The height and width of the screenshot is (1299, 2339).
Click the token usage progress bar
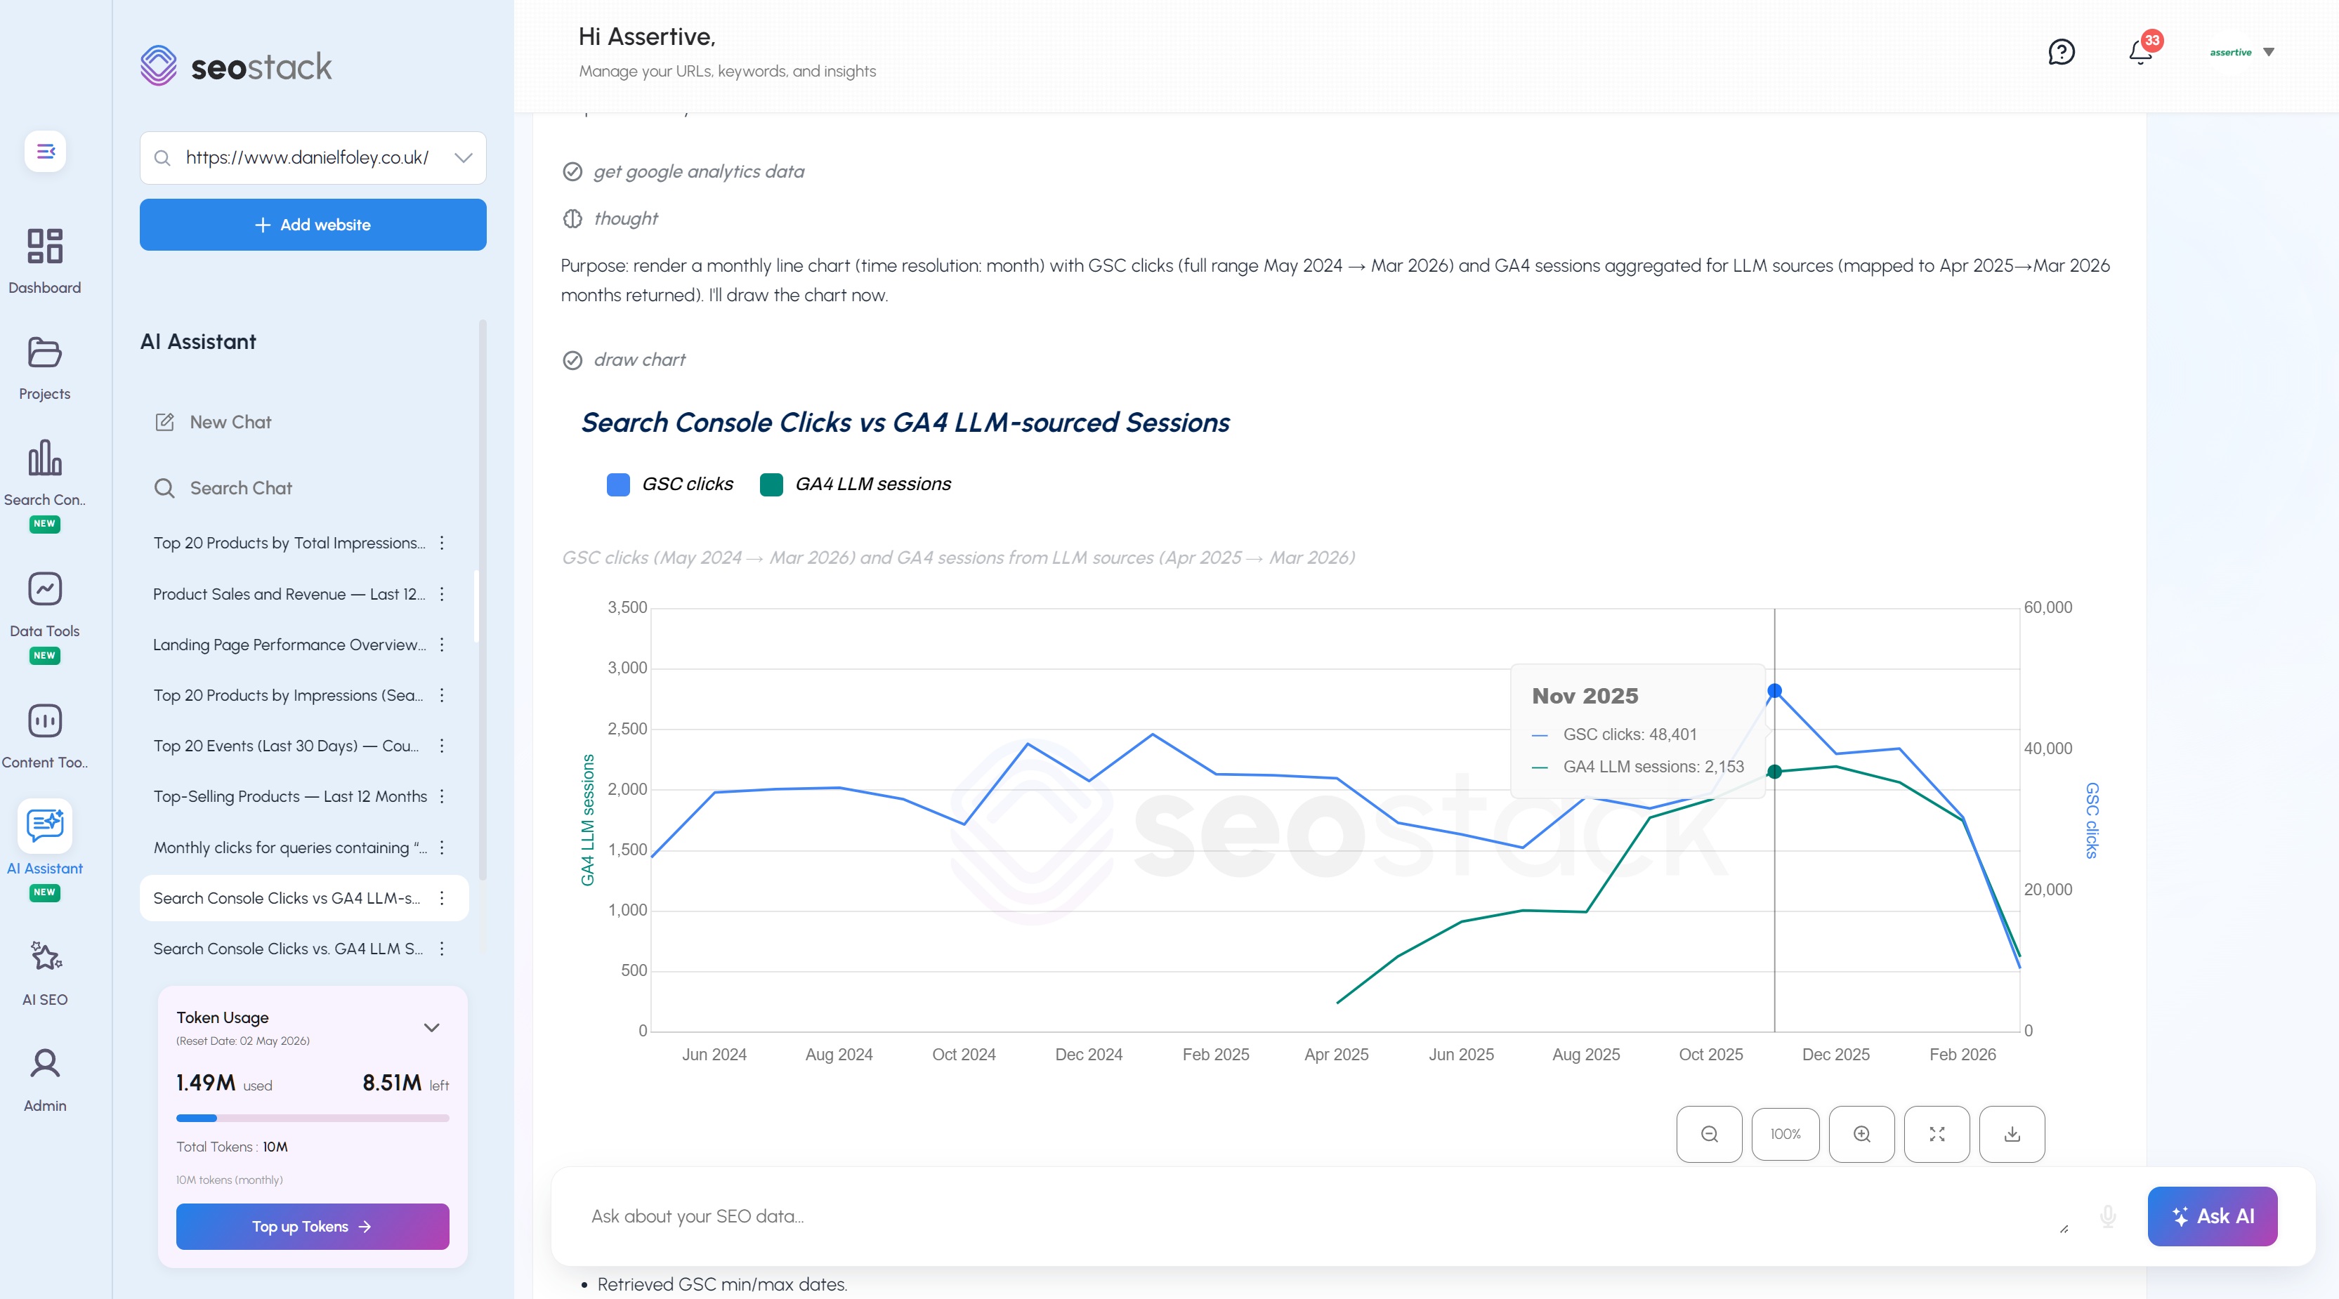(313, 1117)
